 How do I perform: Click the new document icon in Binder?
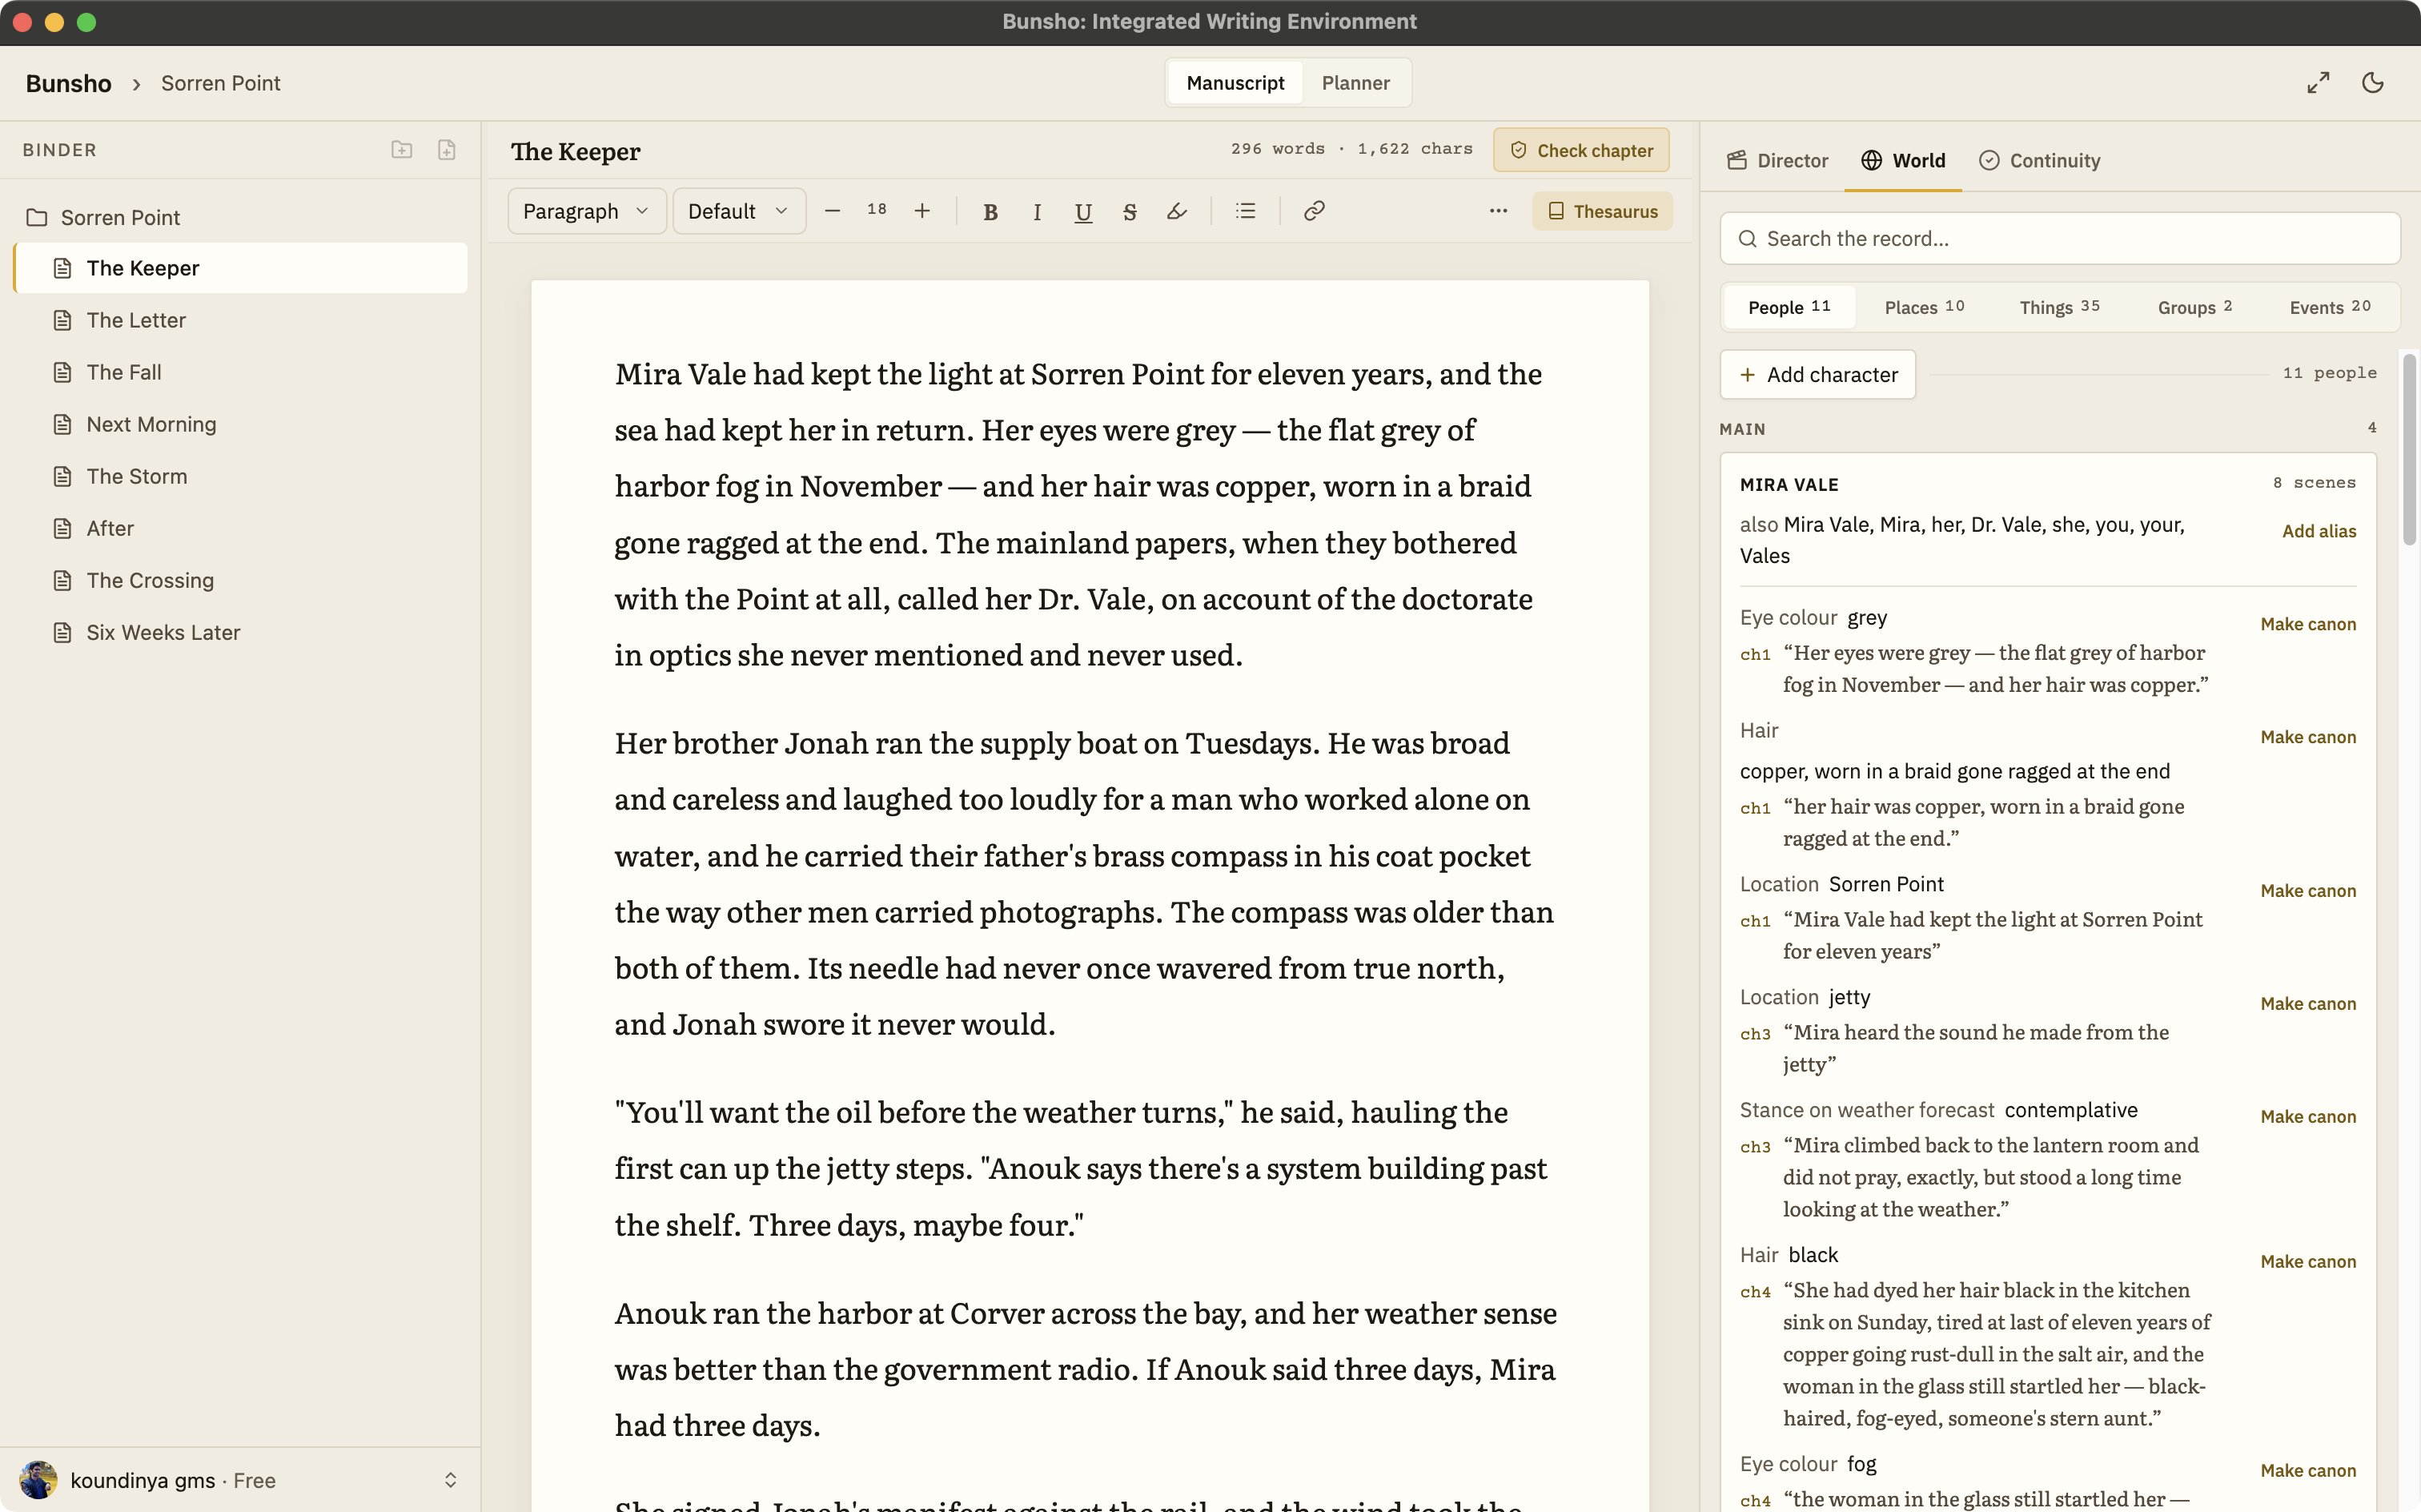[447, 150]
